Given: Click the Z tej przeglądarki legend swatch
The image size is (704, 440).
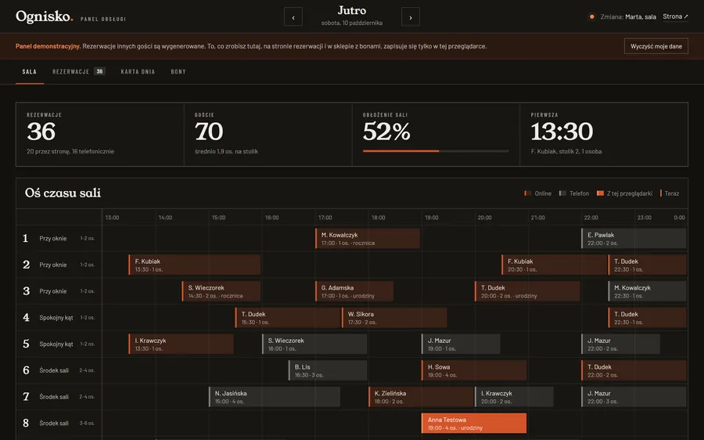Looking at the screenshot, I should [600, 193].
